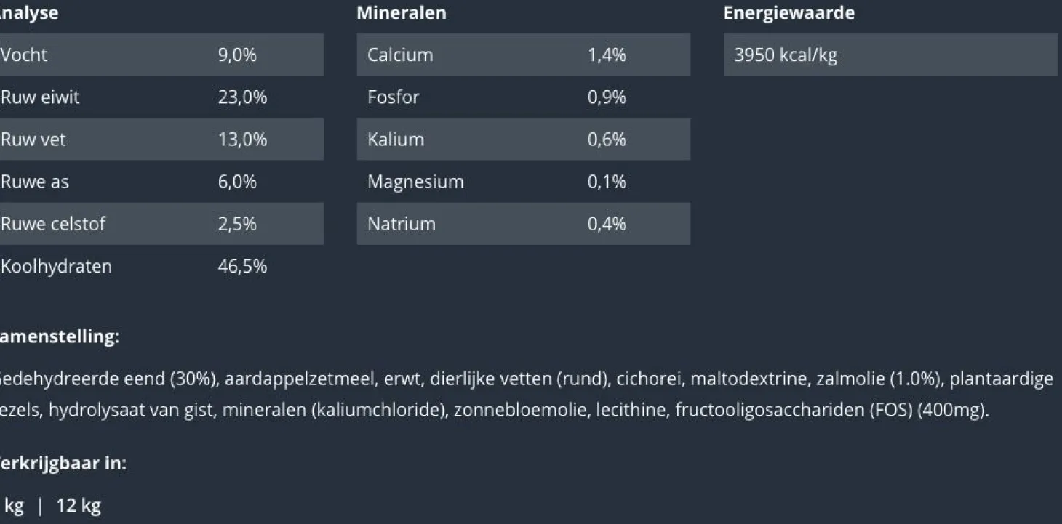1062x524 pixels.
Task: Select the Koolhydraten 46,5% row
Action: pos(160,266)
